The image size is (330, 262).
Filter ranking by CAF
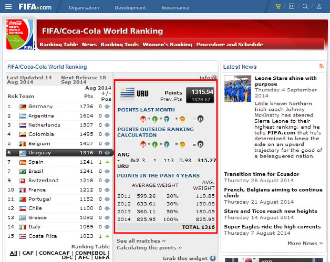tap(28, 253)
